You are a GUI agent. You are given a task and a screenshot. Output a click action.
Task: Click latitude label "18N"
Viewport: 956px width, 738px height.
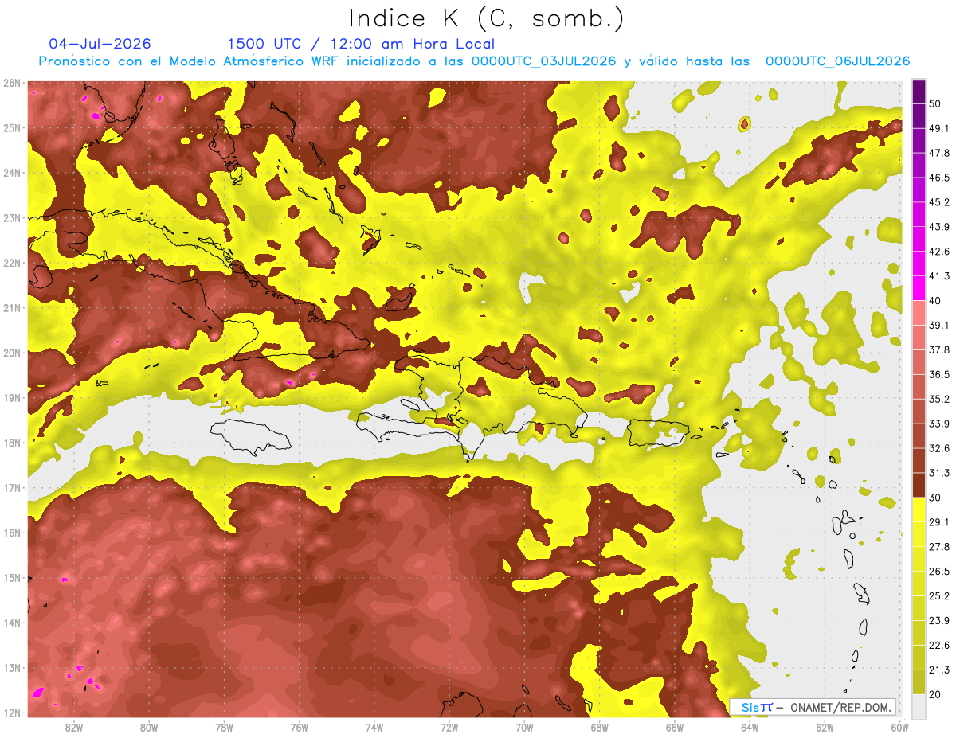point(12,443)
